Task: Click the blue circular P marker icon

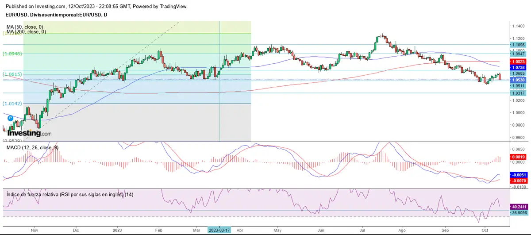Action: point(10,119)
